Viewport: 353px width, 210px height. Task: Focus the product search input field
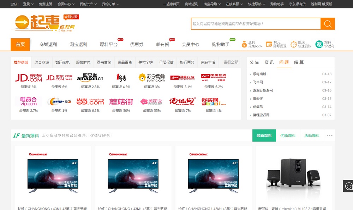point(256,24)
